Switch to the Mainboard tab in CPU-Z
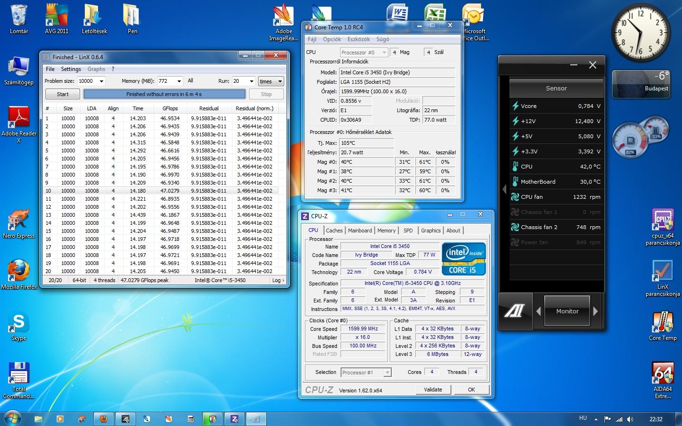The image size is (682, 426). coord(360,231)
